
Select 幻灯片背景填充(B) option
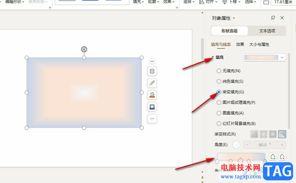236,124
